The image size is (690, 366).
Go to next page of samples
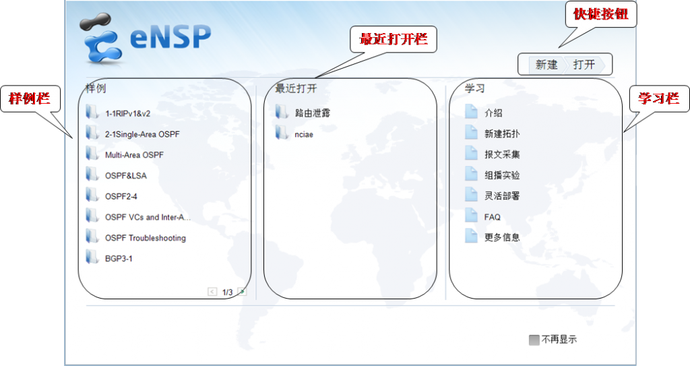tap(242, 292)
